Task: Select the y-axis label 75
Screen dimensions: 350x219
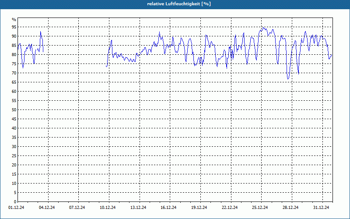Action: [x=14, y=64]
